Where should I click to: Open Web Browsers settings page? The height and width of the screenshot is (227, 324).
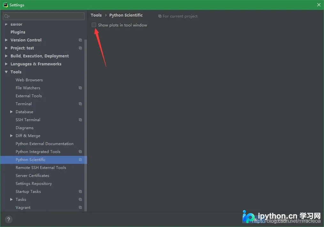[x=29, y=80]
